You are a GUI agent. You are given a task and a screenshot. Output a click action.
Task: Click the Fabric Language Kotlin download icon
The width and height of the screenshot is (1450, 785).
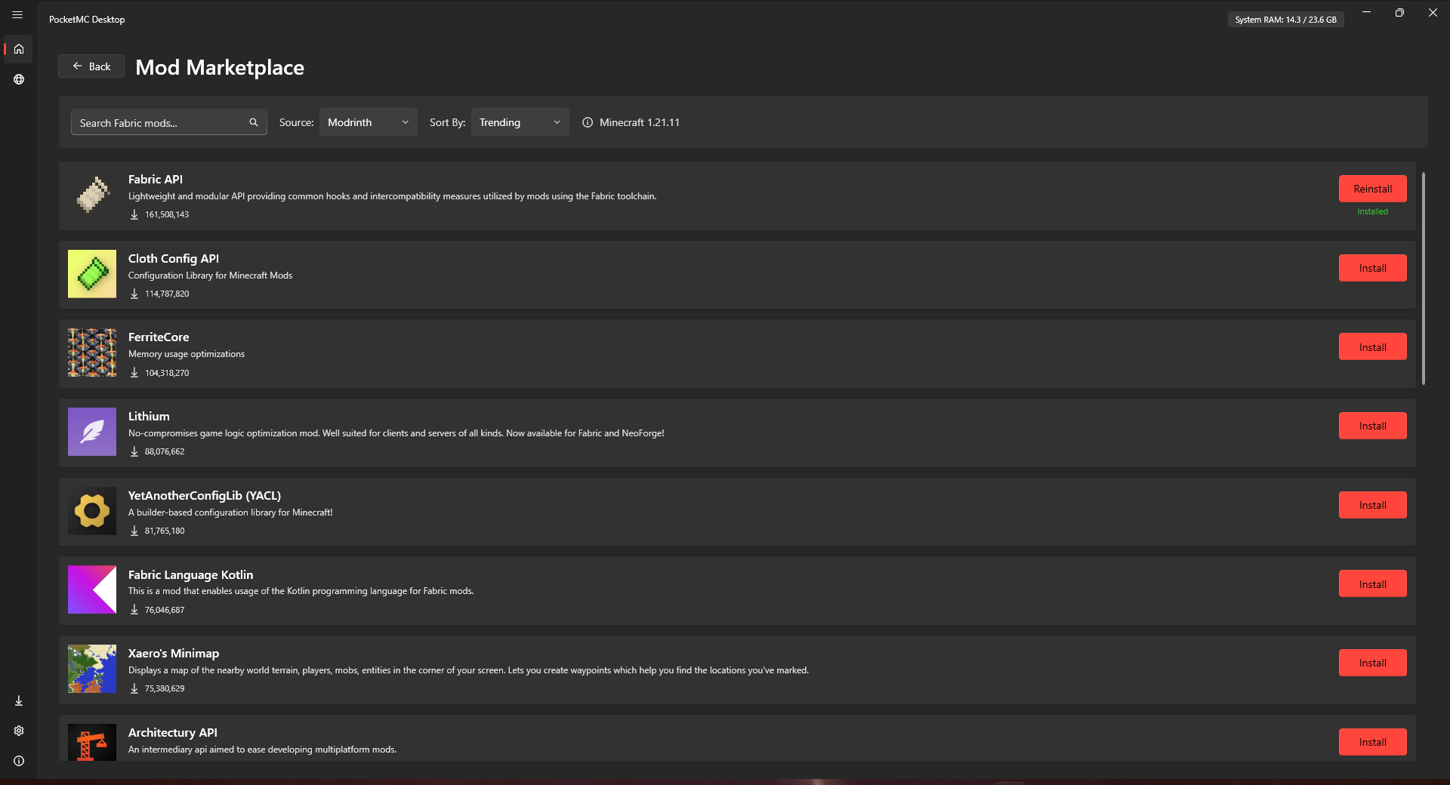tap(134, 610)
